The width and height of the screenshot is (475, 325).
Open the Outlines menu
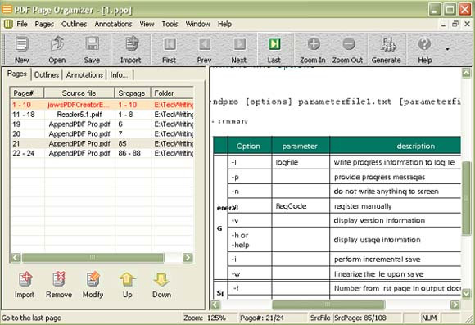(x=75, y=24)
